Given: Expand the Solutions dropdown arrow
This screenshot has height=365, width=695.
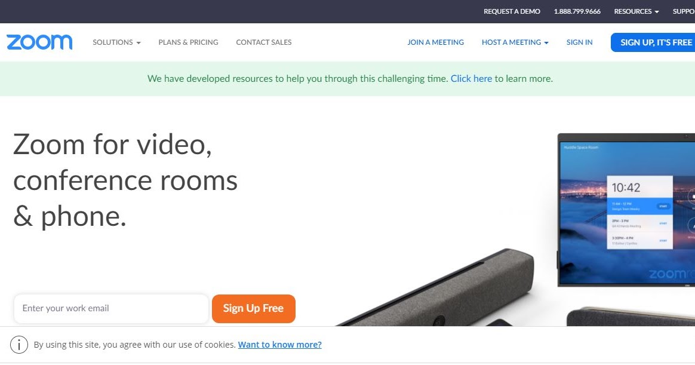Looking at the screenshot, I should [139, 42].
